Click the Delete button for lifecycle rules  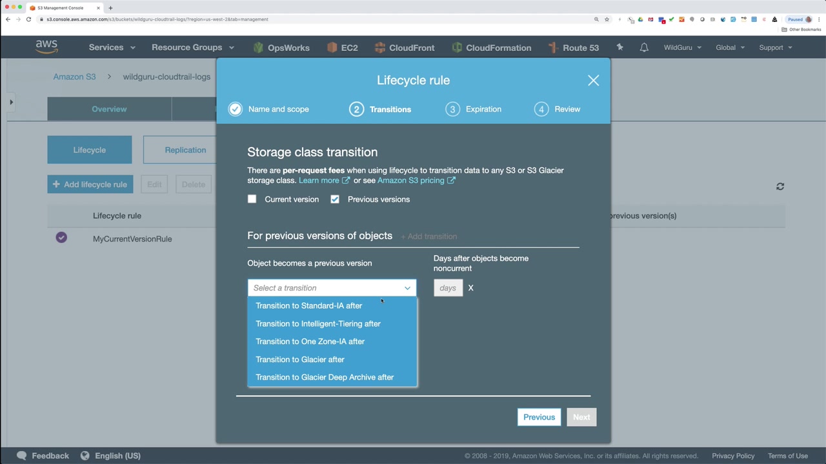click(x=193, y=184)
